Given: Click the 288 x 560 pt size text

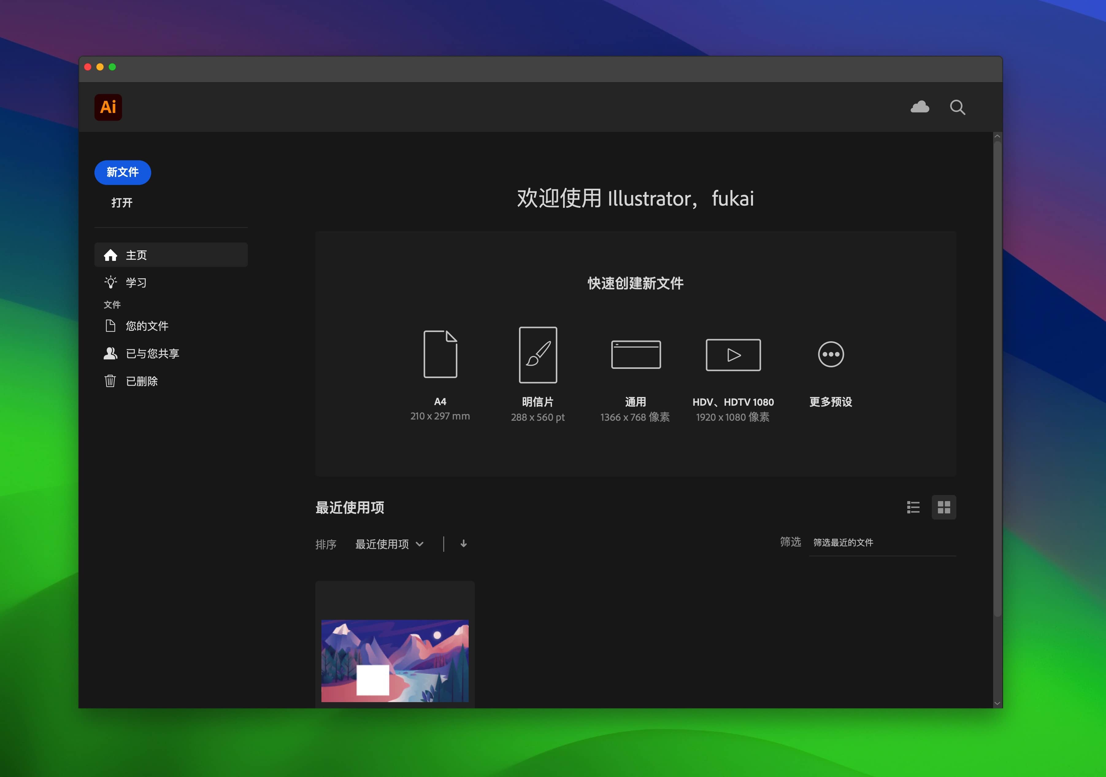Looking at the screenshot, I should [x=538, y=417].
